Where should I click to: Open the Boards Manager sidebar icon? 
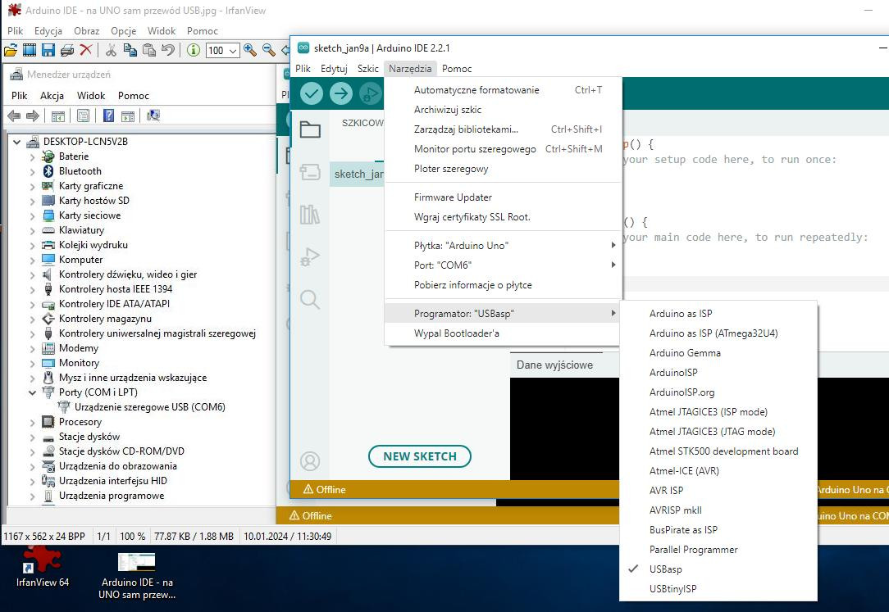point(309,171)
